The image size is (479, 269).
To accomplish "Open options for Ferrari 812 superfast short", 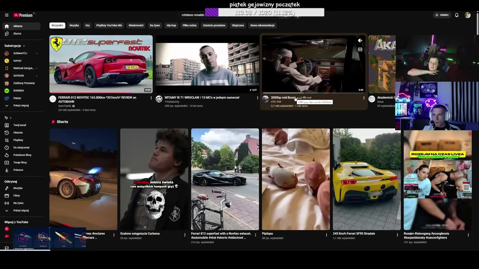I will click(256, 235).
